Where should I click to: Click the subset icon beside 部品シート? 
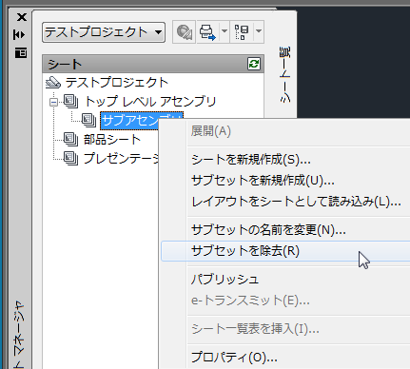click(70, 139)
